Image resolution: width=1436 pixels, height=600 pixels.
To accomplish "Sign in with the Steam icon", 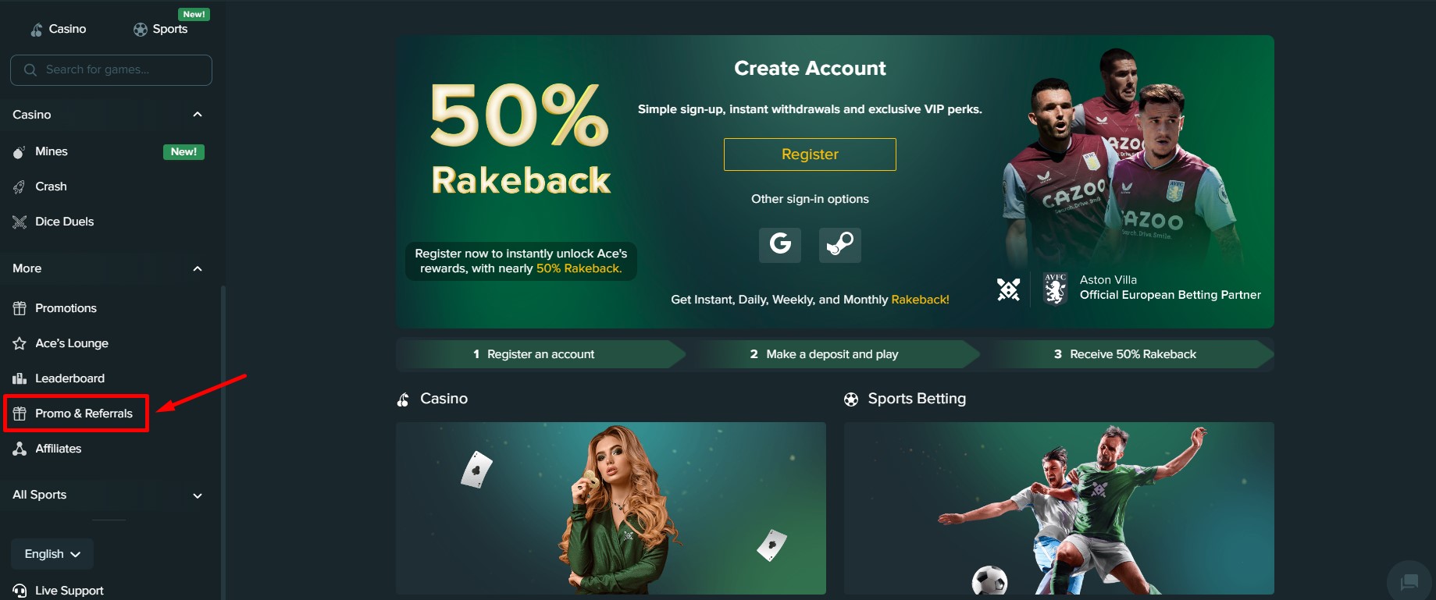I will (x=839, y=245).
